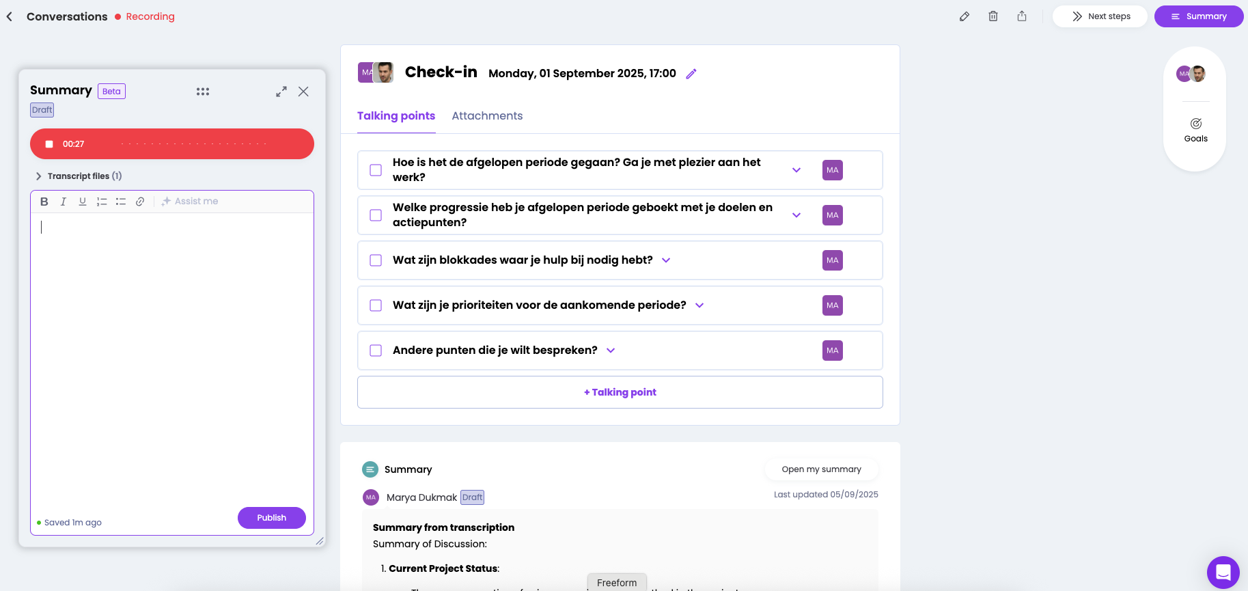Expand the Summary panel to full size
The image size is (1248, 591).
pyautogui.click(x=281, y=92)
